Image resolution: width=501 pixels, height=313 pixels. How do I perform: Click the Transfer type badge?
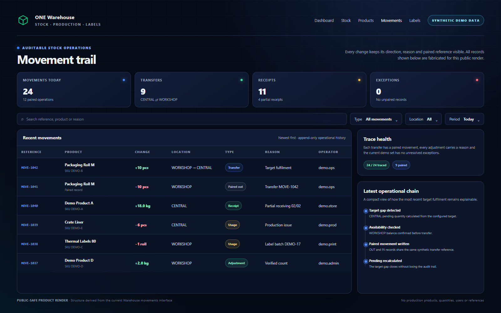click(x=234, y=168)
